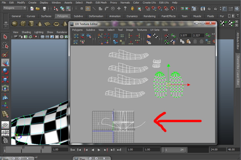Click shelf tabs scroll right arrow

233,16
